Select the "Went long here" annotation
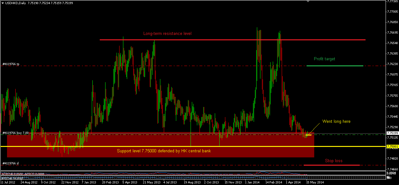The width and height of the screenshot is (399, 185). 336,121
